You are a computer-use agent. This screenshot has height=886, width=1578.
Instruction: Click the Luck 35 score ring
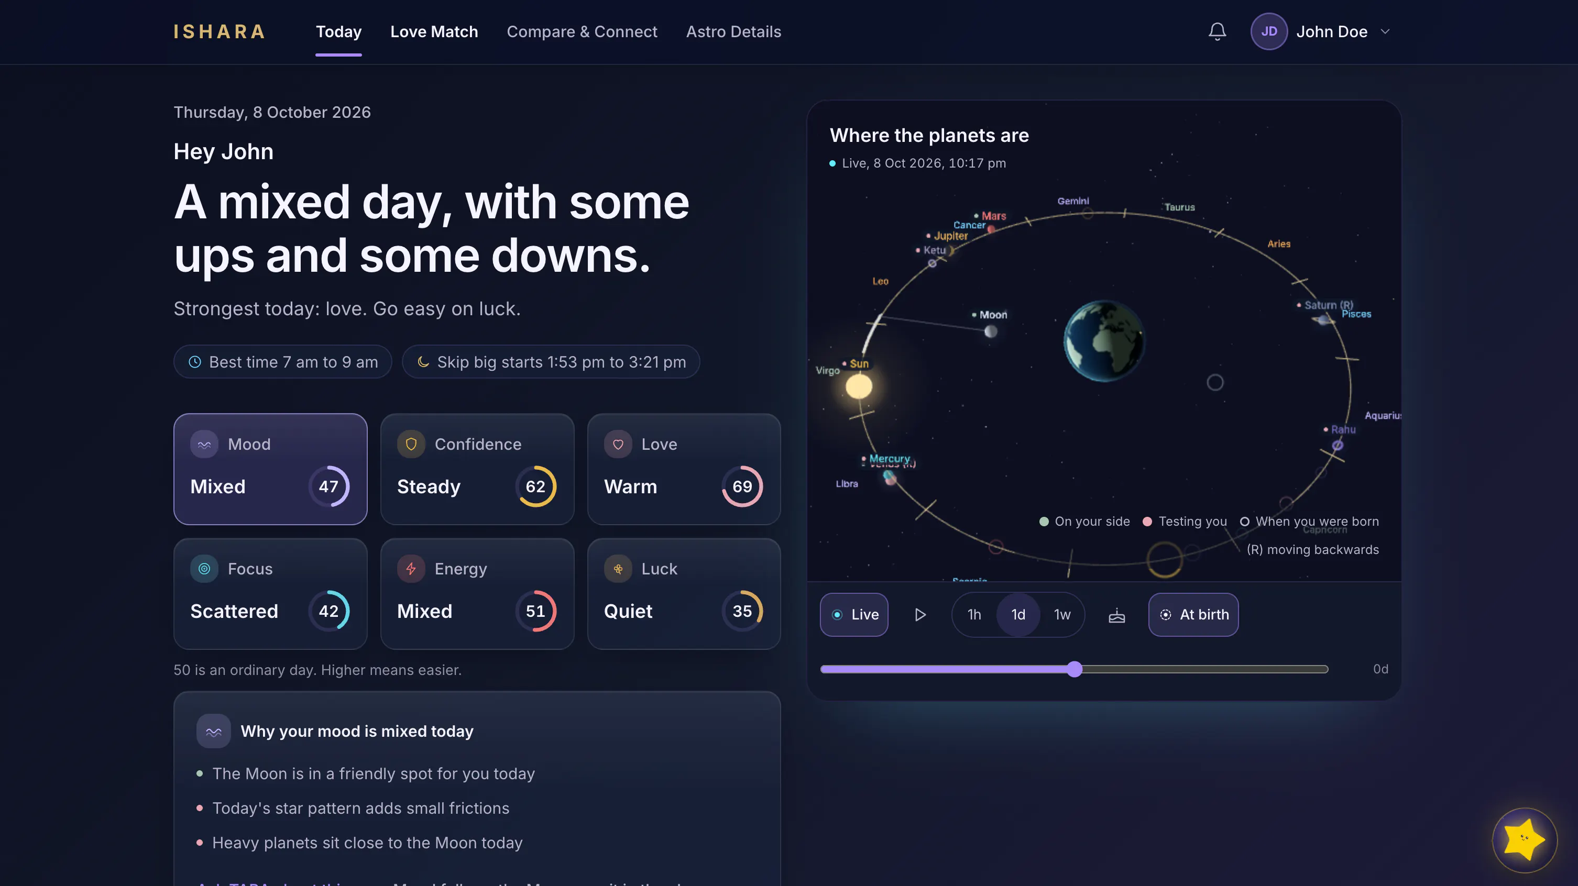pos(742,611)
